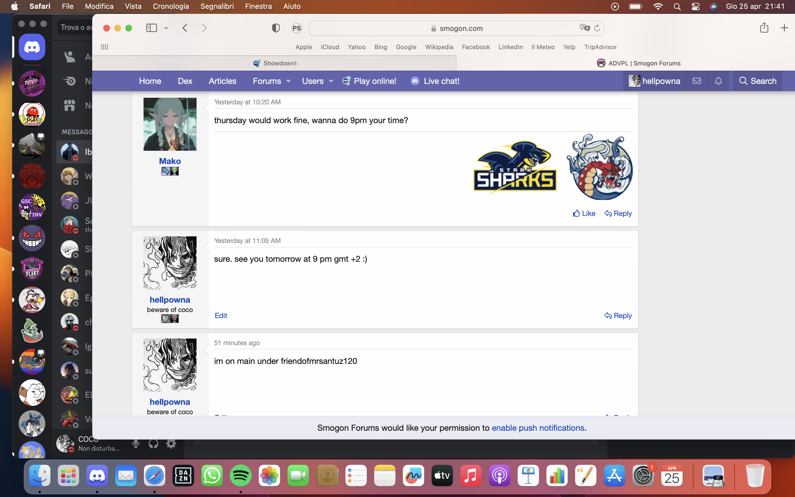Reply to the 11:05 AM post
The width and height of the screenshot is (795, 497).
click(x=618, y=316)
